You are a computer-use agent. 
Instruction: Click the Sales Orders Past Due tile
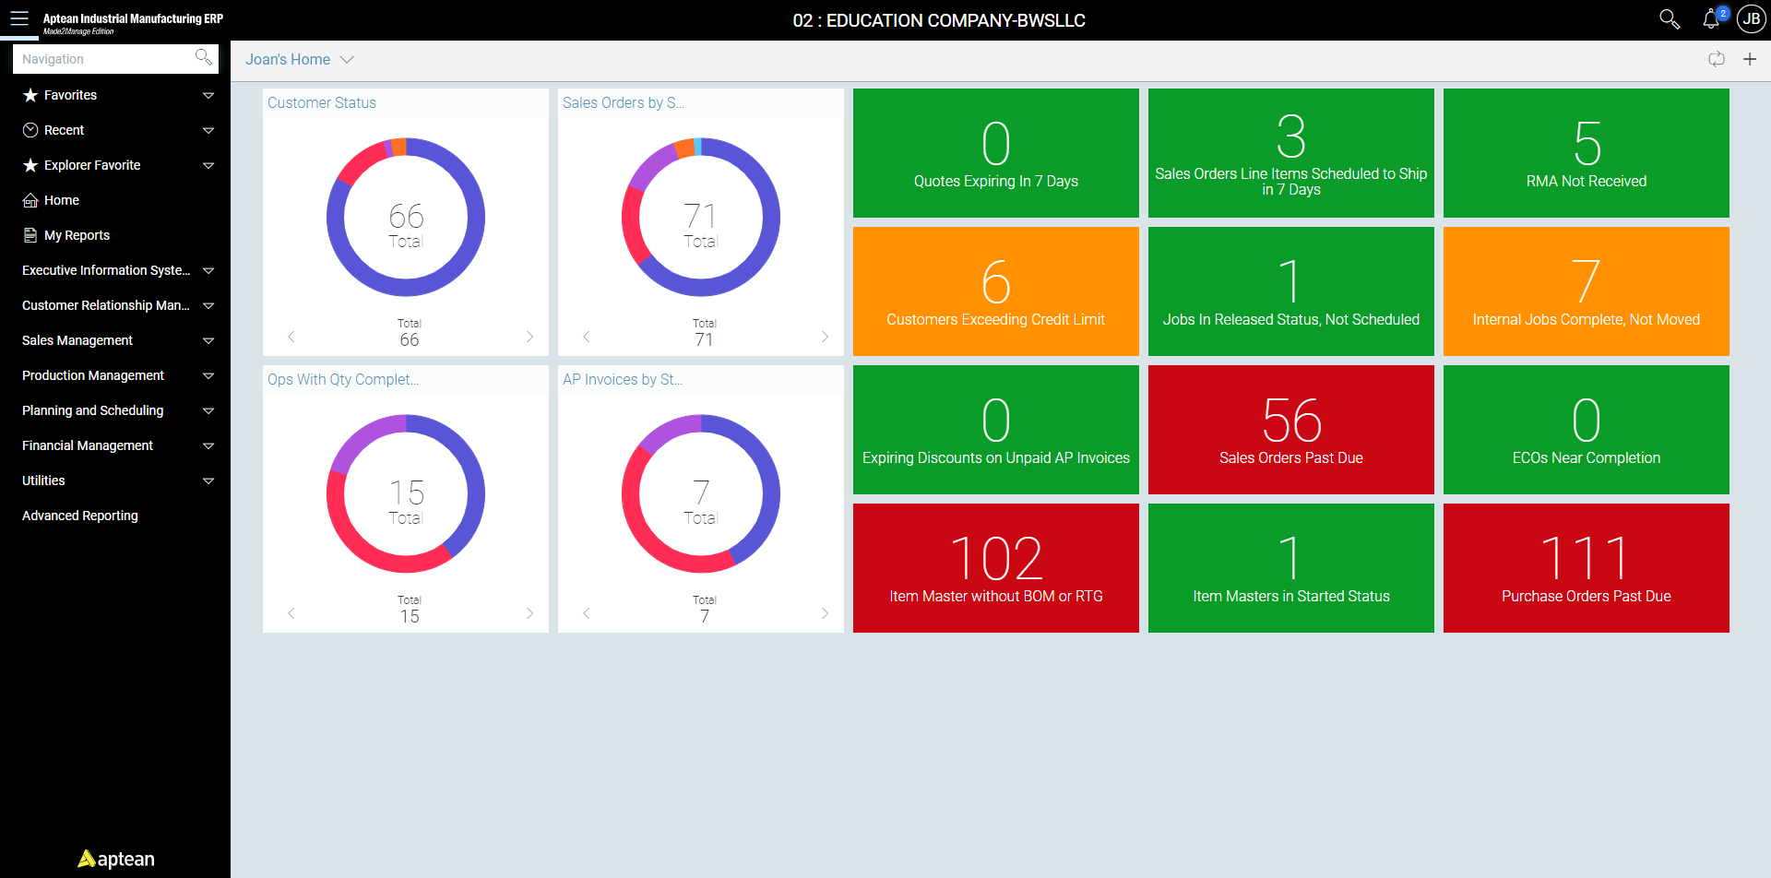click(1290, 429)
